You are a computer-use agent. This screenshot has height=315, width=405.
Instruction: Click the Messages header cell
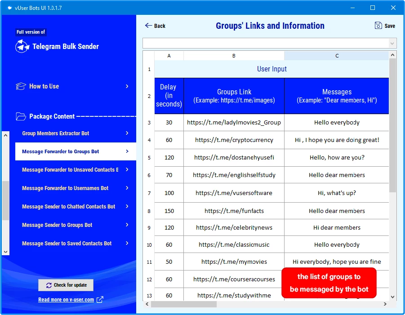pos(337,96)
